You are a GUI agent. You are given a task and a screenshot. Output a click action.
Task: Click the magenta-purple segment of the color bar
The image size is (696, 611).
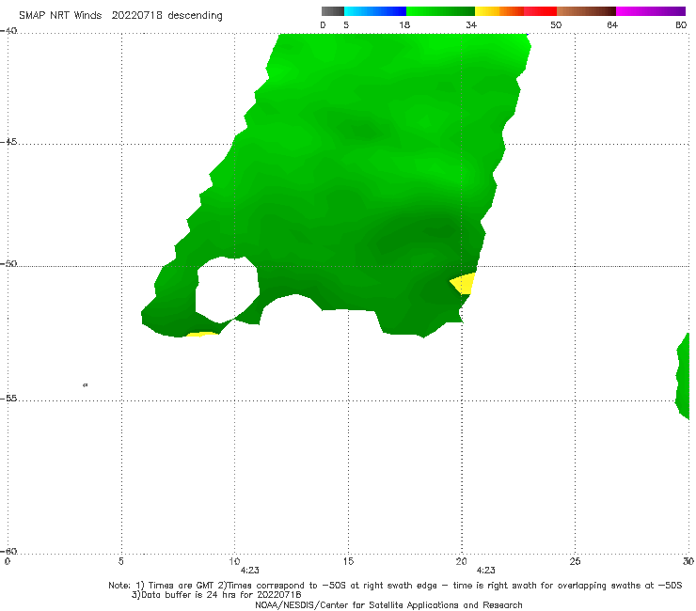point(651,11)
